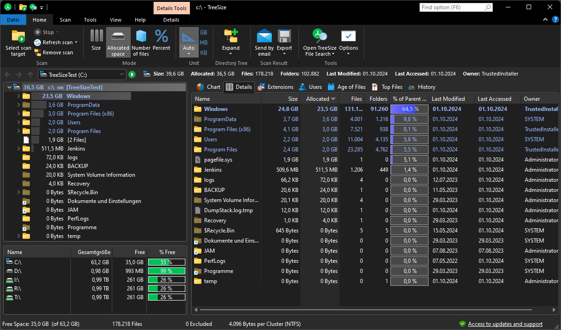Click the % of Parent bar for Windows
This screenshot has height=330, width=561.
(409, 109)
